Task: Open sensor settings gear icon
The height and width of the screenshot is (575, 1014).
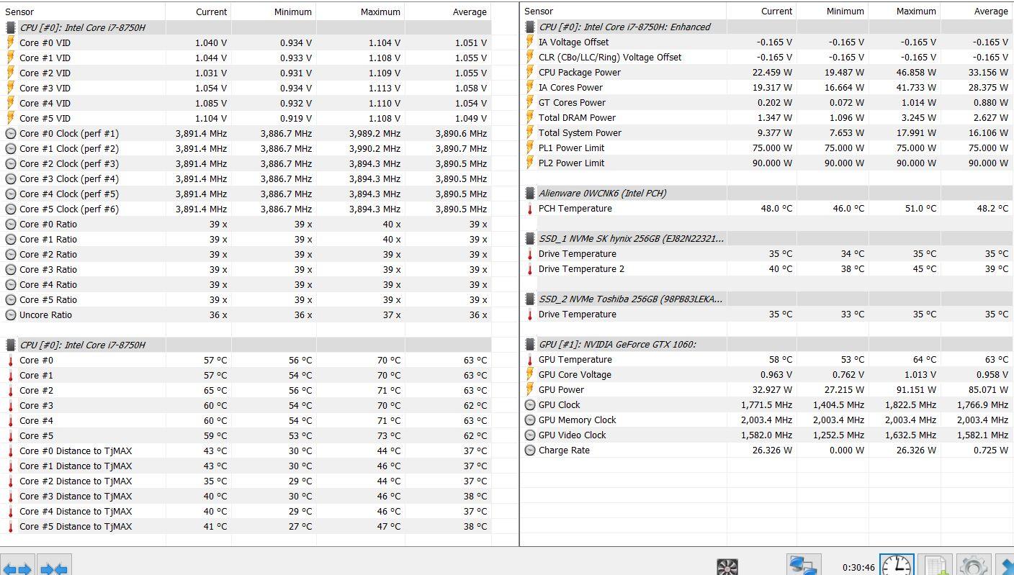Action: 973,566
